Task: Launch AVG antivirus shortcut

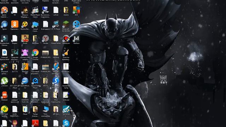Action: (76, 10)
